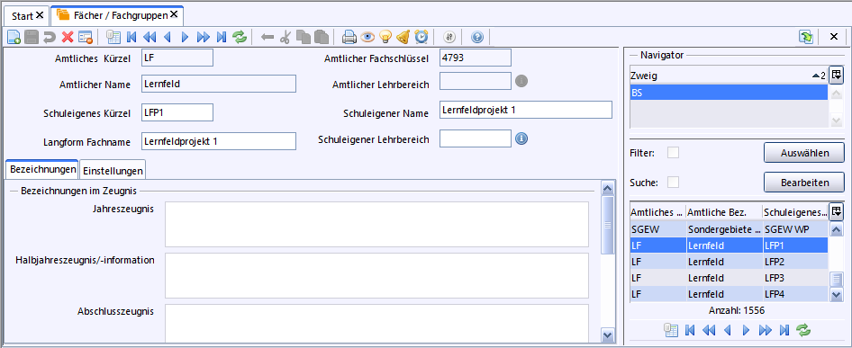Click the print icon in the toolbar
Screen dimensions: 852x348
(349, 37)
